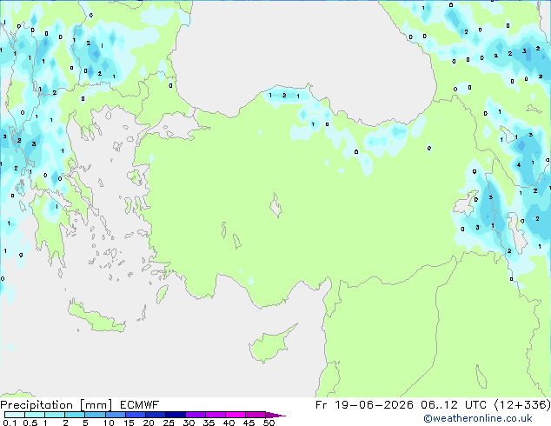Click the "35" legend scale label
551x426 pixels.
click(209, 423)
